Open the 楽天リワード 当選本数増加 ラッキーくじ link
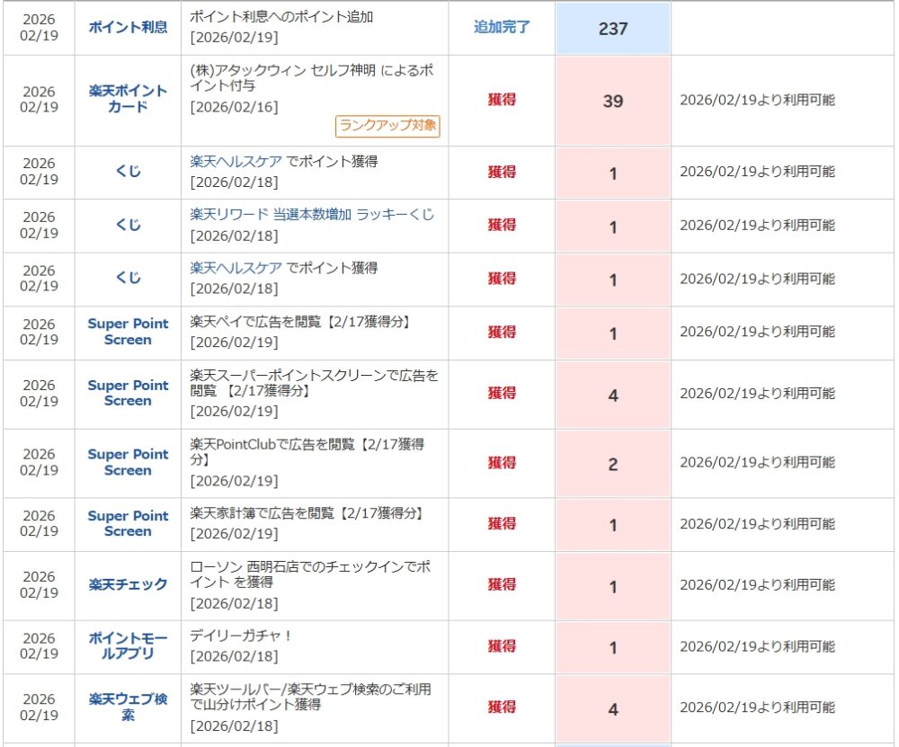 pos(311,214)
